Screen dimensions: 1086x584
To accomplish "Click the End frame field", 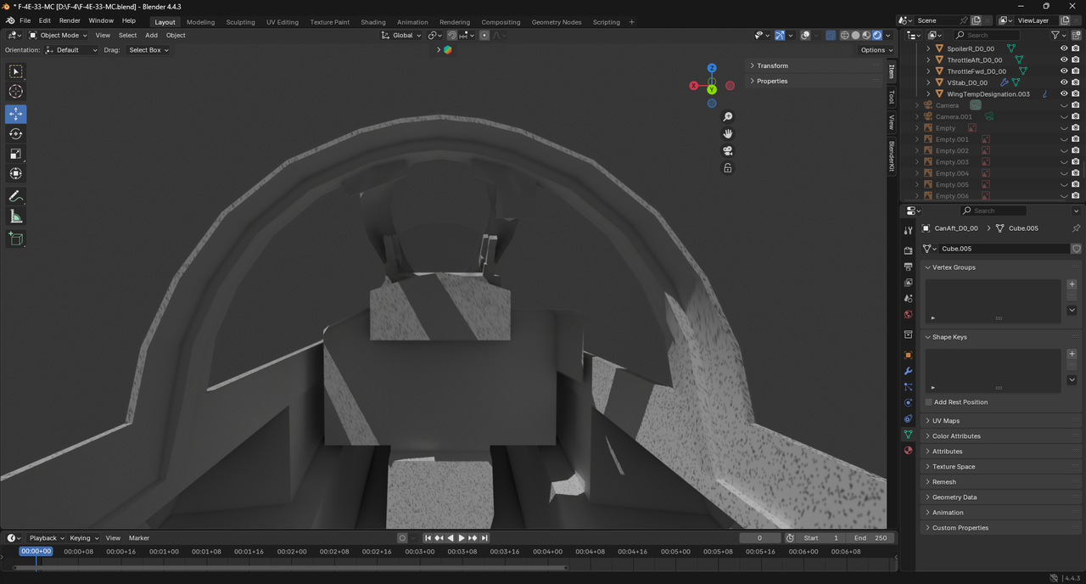I will 871,538.
